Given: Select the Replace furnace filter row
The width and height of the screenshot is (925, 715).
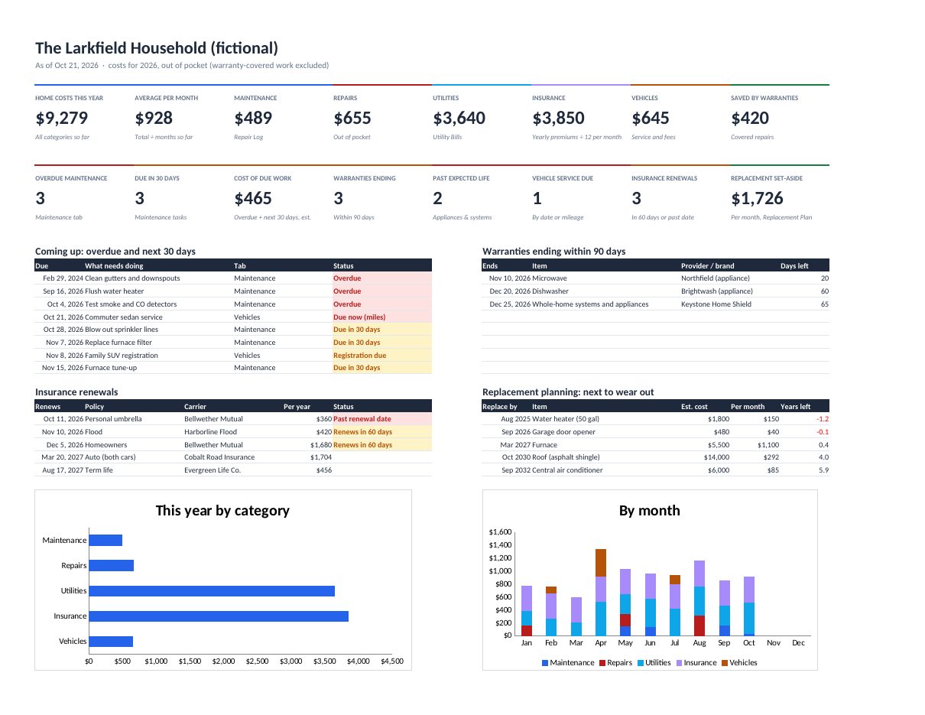Looking at the screenshot, I should point(233,342).
